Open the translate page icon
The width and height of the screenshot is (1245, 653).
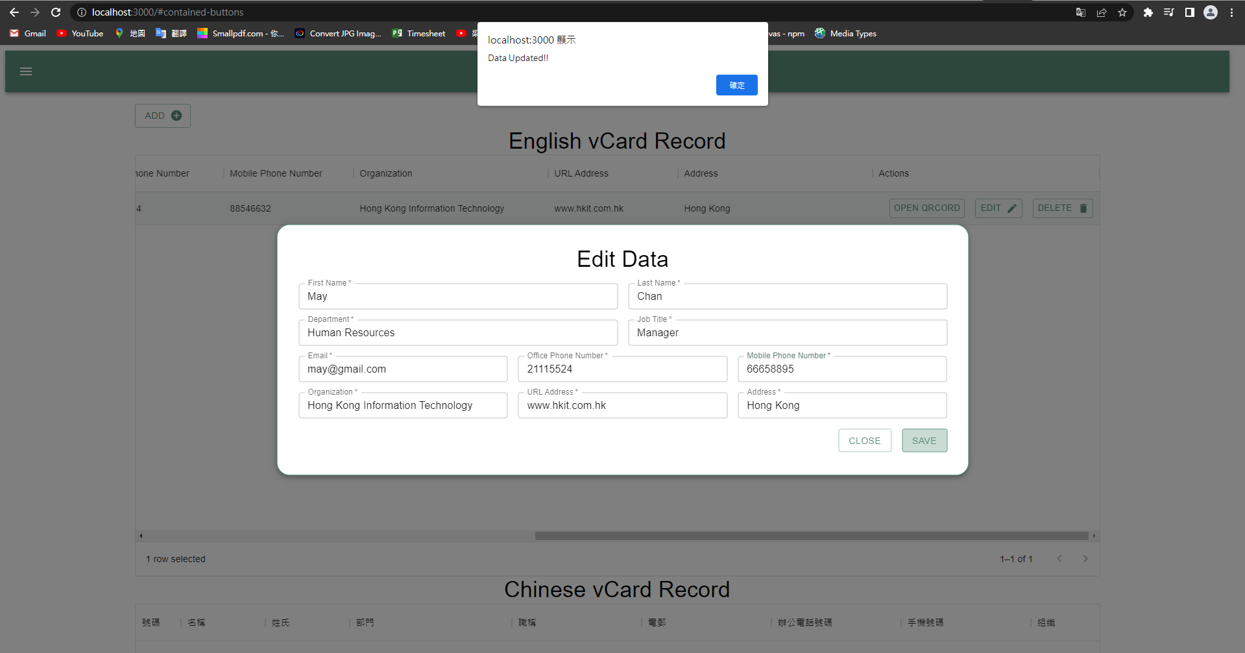(1081, 12)
